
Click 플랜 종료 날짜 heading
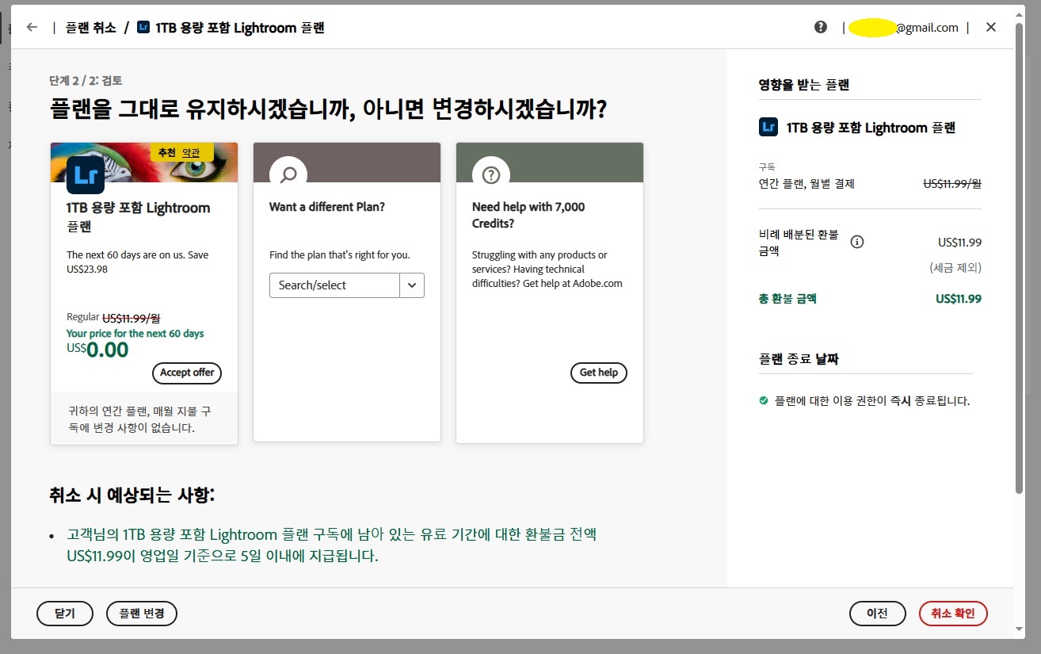point(799,359)
